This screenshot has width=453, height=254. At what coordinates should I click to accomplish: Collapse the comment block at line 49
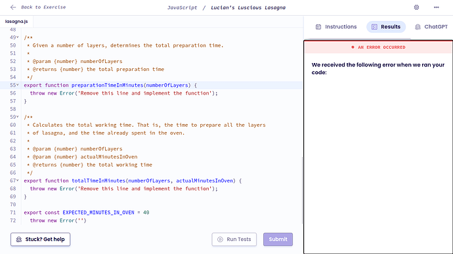coord(18,37)
